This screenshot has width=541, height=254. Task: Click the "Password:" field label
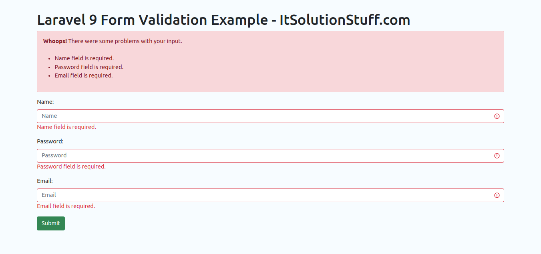[x=50, y=141]
